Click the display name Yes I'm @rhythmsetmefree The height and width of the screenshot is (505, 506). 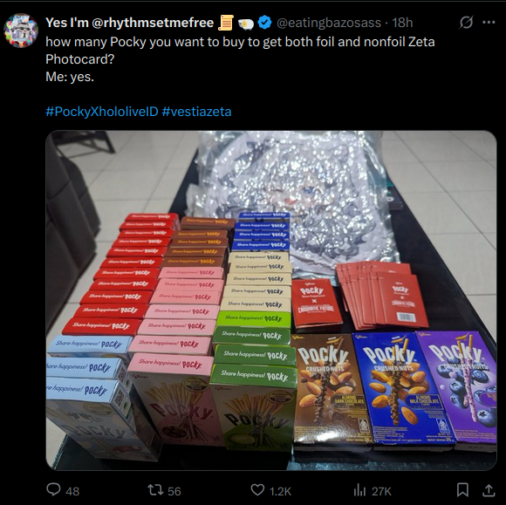coord(129,23)
